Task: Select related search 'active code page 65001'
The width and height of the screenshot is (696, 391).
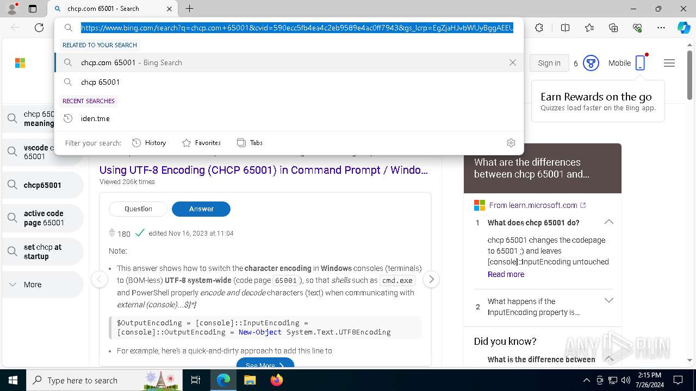Action: 43,218
